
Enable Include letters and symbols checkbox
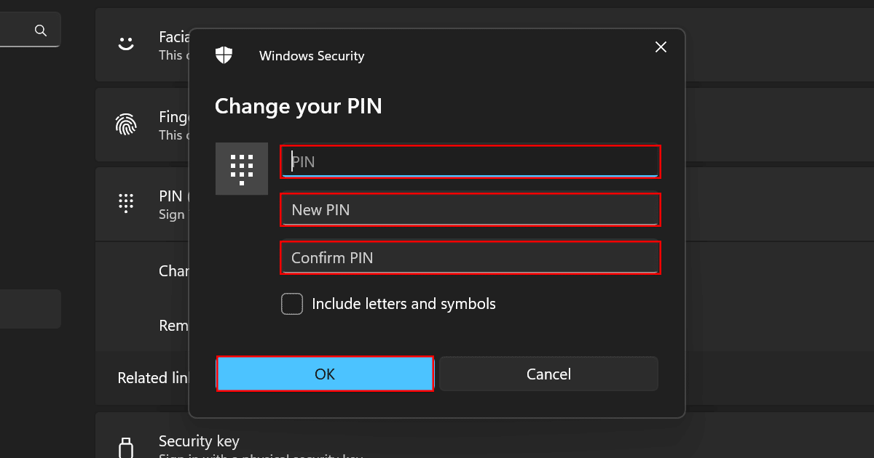point(292,304)
